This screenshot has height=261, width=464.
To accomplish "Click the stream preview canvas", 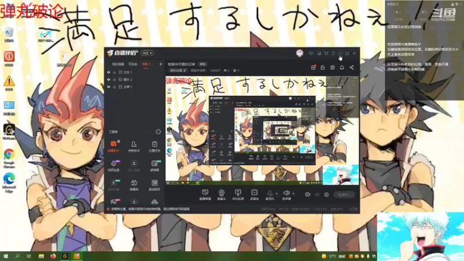I will tap(262, 130).
